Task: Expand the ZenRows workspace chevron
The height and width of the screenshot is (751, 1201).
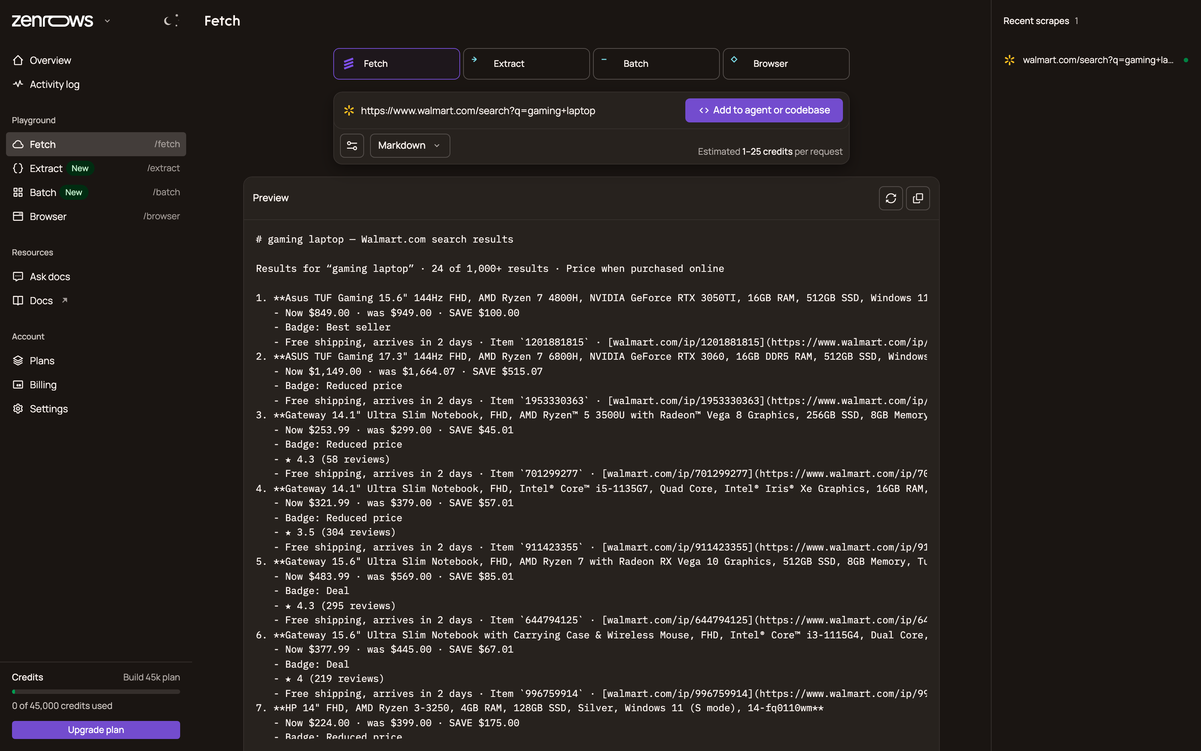Action: [107, 21]
